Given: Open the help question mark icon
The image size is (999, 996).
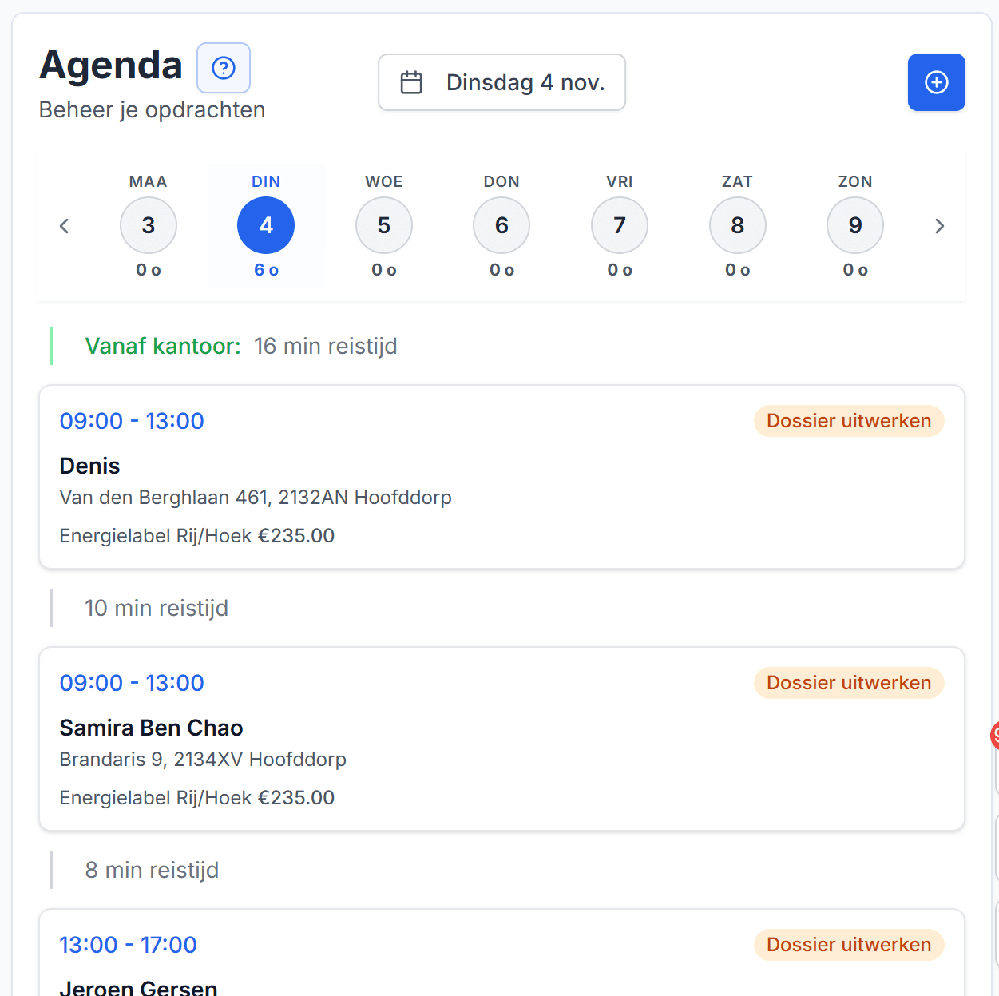Looking at the screenshot, I should 224,68.
